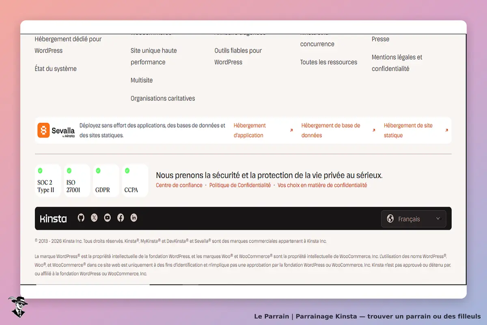Screen dimensions: 487x325
Task: Click the Le Parrain Parrainage Kinsta caption
Action: 367,316
